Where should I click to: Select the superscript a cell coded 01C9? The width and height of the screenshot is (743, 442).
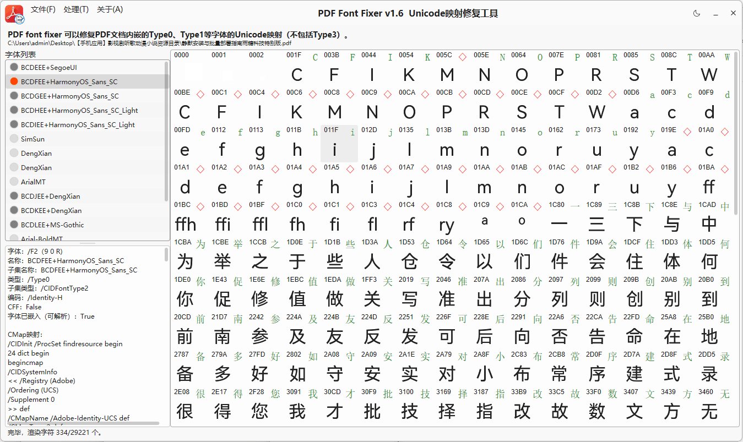(489, 218)
